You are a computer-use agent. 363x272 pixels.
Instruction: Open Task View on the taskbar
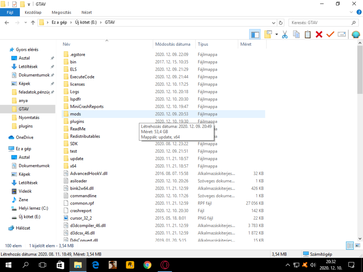(42, 265)
